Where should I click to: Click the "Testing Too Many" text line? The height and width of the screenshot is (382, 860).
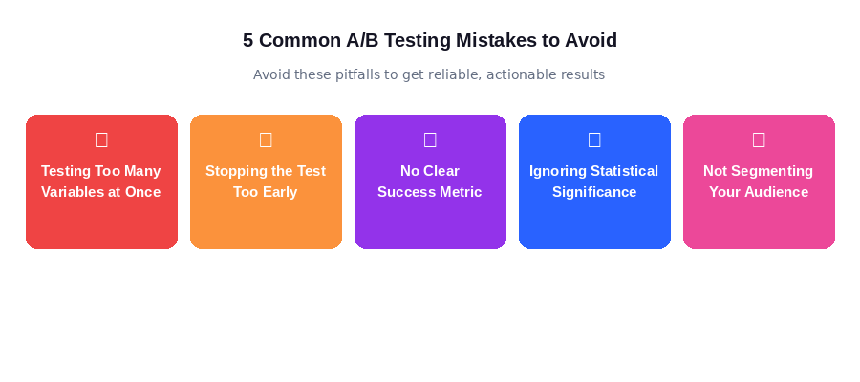[101, 171]
